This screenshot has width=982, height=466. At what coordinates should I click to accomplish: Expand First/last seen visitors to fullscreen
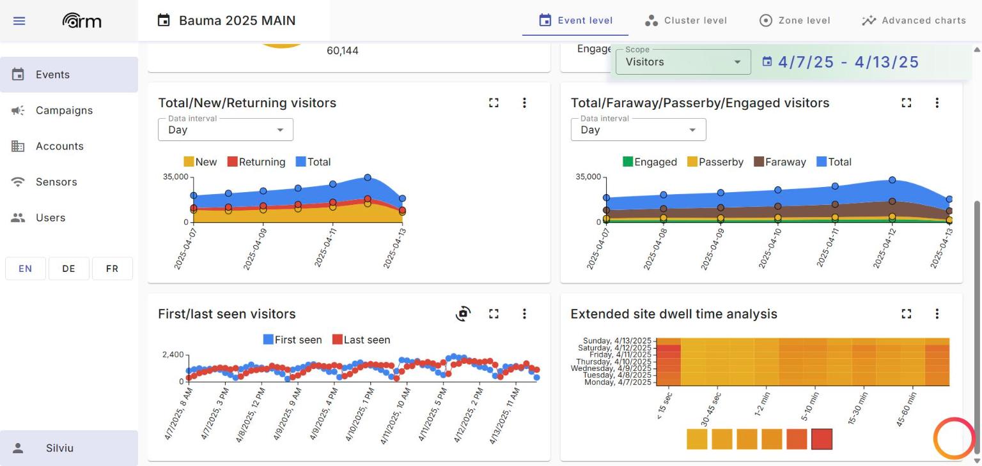pyautogui.click(x=494, y=313)
